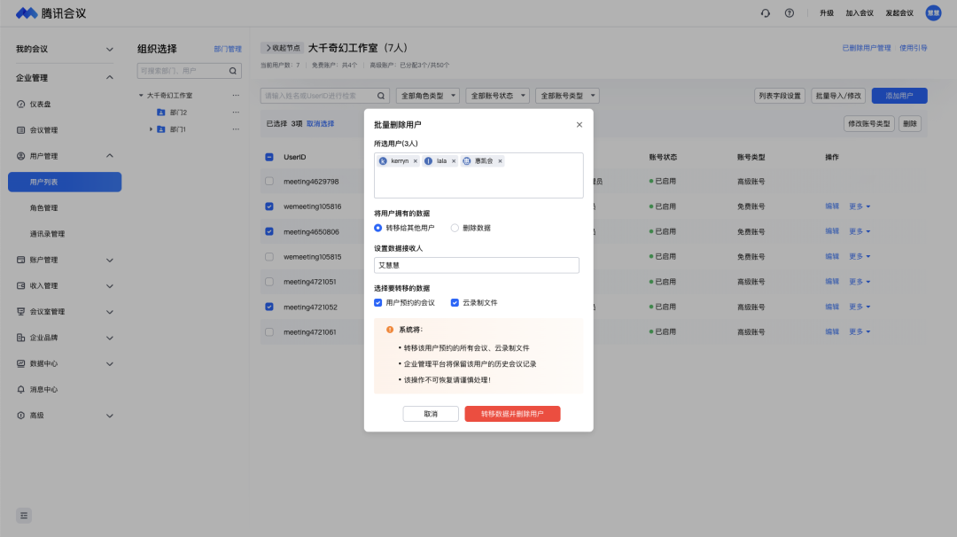This screenshot has width=957, height=537.
Task: Click the 设置数据接收人 input field
Action: point(477,265)
